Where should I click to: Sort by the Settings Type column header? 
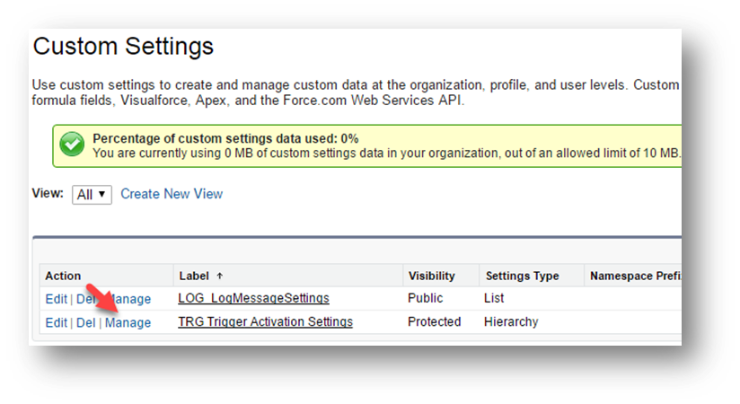pos(522,276)
